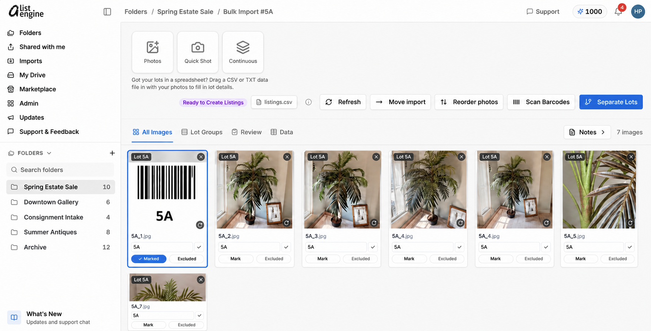Select Consignment Intake folder
Viewport: 651px width, 331px height.
click(60, 217)
